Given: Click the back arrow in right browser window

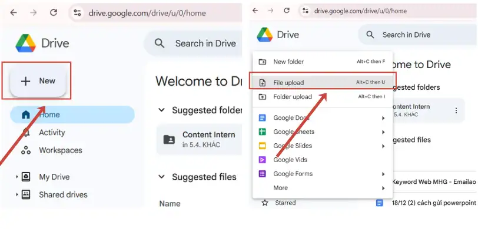Looking at the screenshot, I should pos(255,11).
